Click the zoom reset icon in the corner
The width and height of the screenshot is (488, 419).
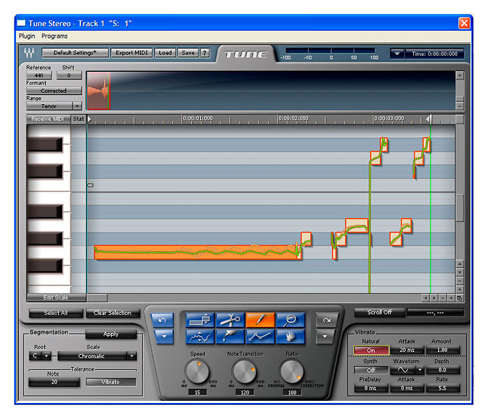coord(459,298)
